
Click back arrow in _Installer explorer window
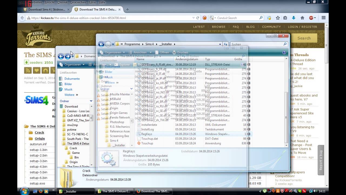coord(101,44)
